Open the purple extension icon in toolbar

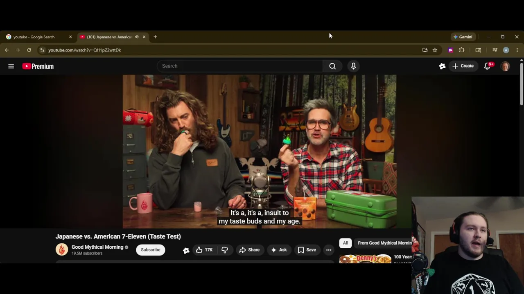coord(450,50)
